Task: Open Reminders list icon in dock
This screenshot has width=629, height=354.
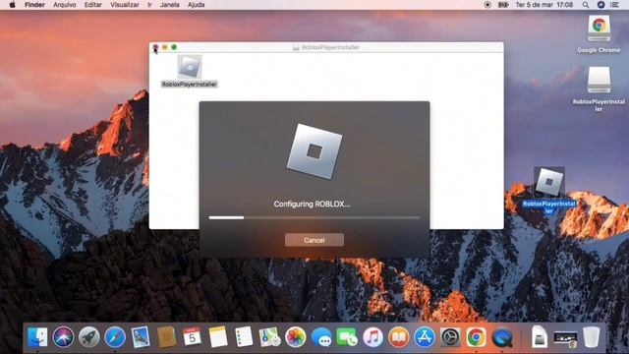Action: click(244, 336)
